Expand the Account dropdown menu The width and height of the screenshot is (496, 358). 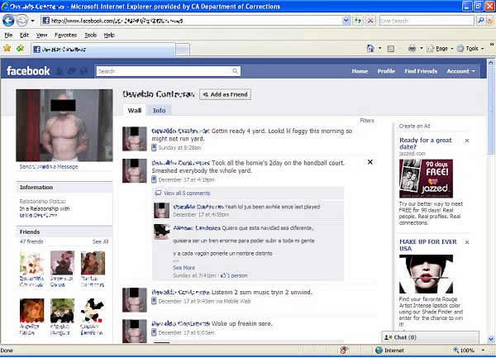tap(460, 71)
